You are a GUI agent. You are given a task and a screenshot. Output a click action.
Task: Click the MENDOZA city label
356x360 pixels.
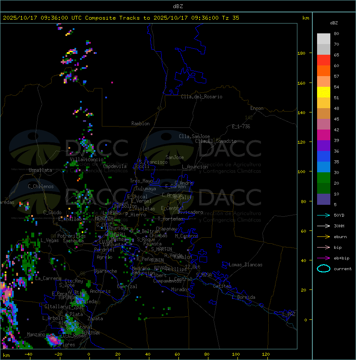click(104, 218)
